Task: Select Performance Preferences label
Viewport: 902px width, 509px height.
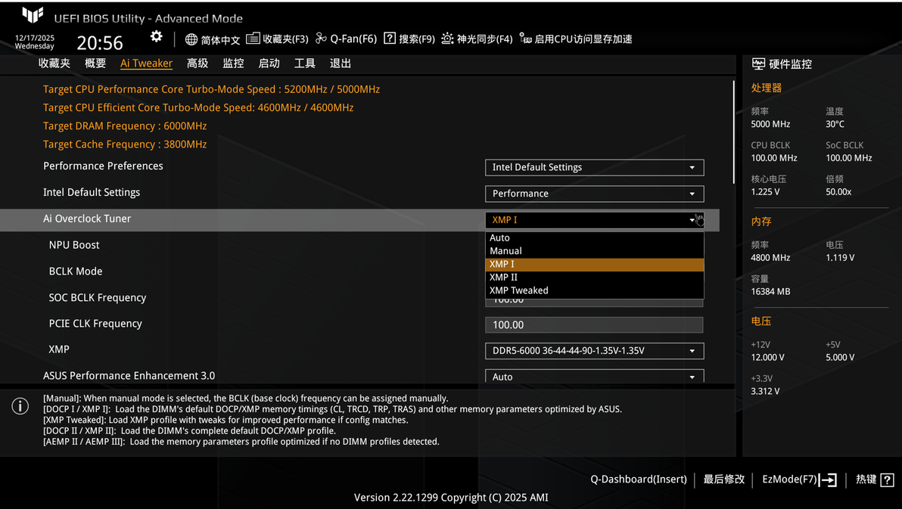Action: (x=103, y=166)
